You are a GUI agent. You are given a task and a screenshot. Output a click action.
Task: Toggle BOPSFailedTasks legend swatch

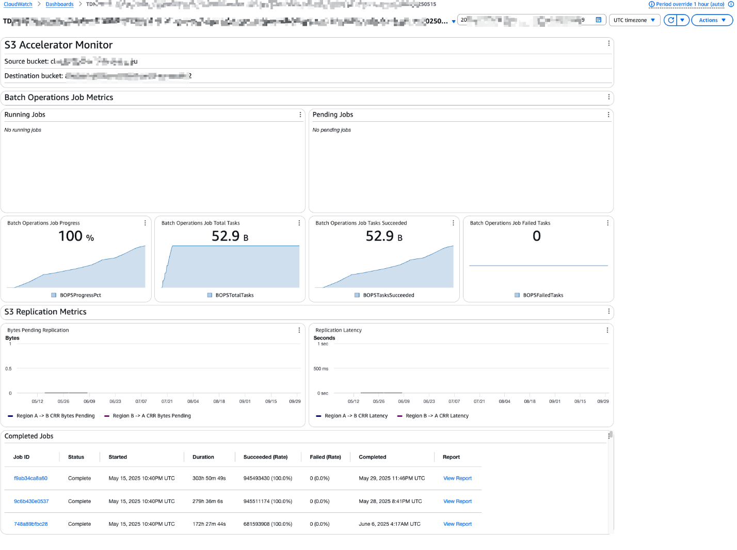[x=517, y=295]
